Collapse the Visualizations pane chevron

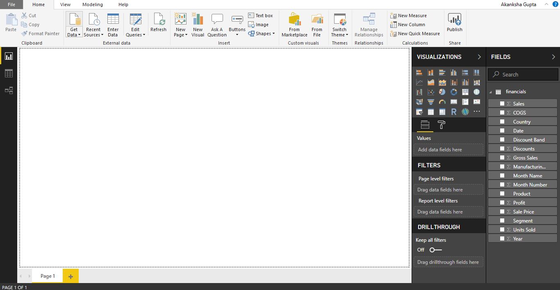tap(479, 57)
